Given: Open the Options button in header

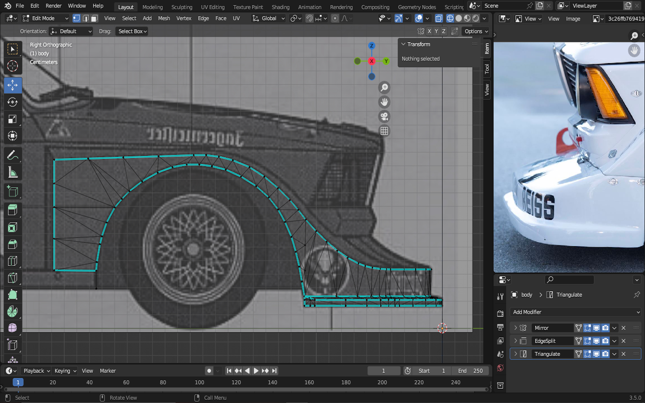Looking at the screenshot, I should [x=476, y=31].
